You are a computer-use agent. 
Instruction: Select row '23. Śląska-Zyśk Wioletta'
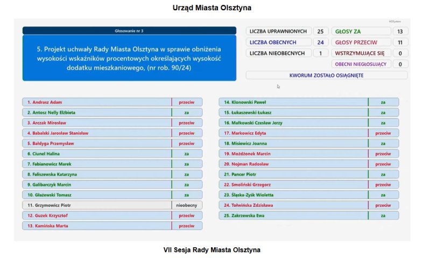tap(309, 195)
